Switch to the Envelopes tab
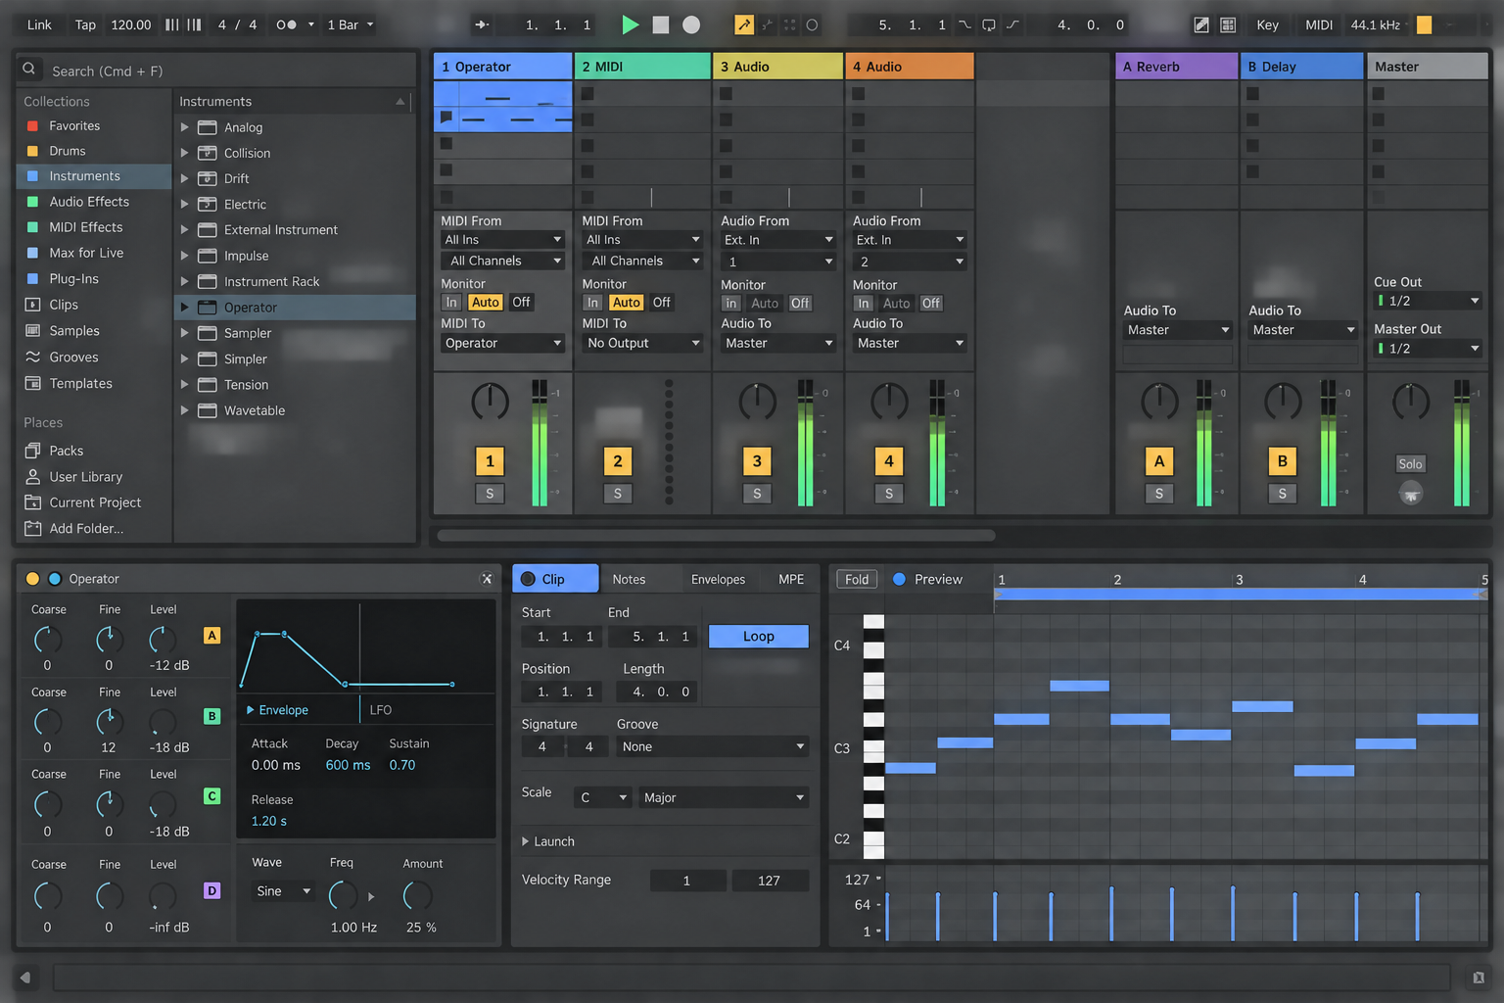This screenshot has width=1504, height=1003. pyautogui.click(x=718, y=579)
